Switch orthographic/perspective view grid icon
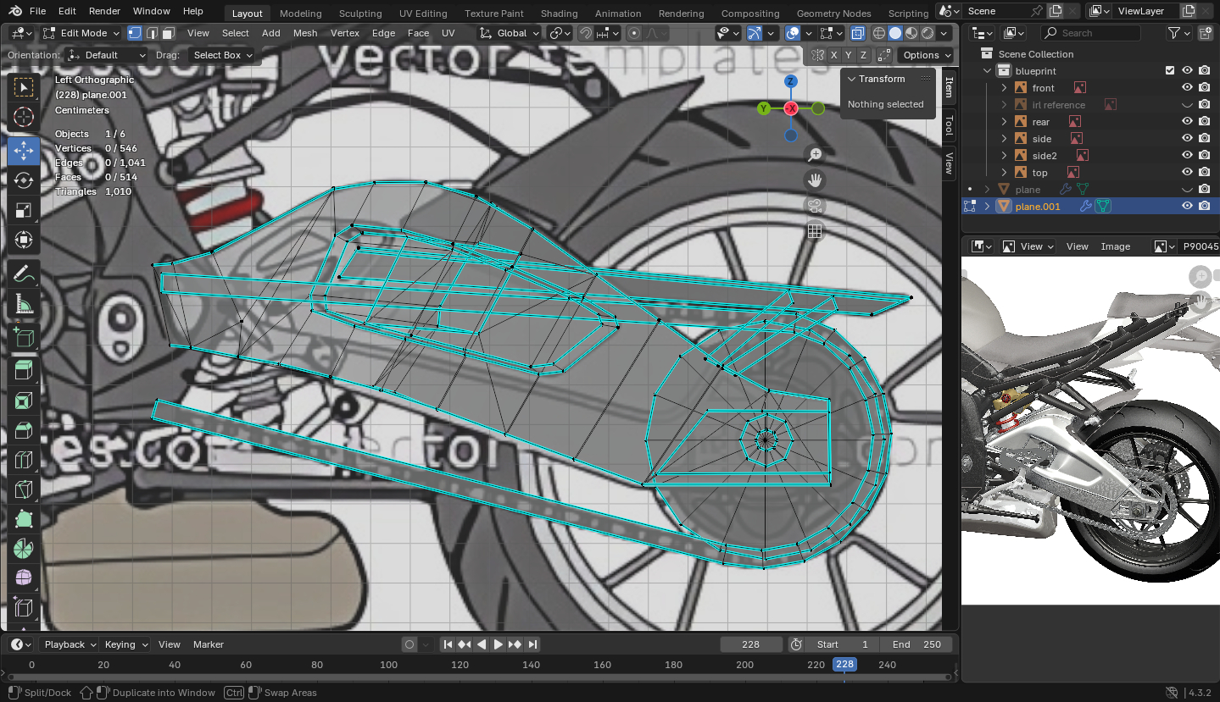 (x=815, y=231)
